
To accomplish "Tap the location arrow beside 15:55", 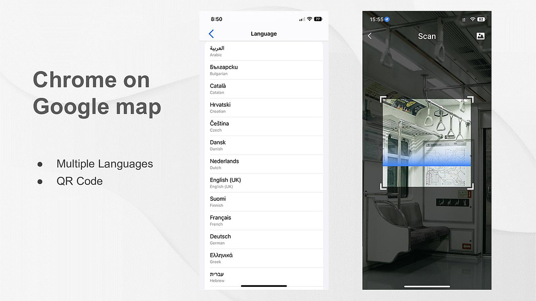I will click(387, 19).
